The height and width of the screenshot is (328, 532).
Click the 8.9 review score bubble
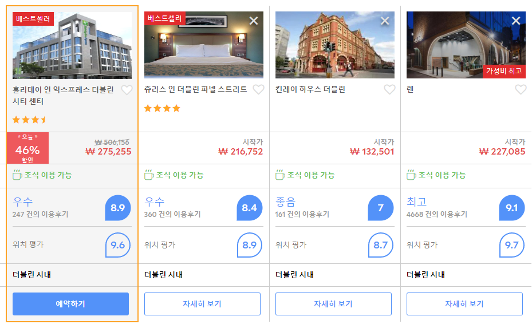pyautogui.click(x=118, y=208)
